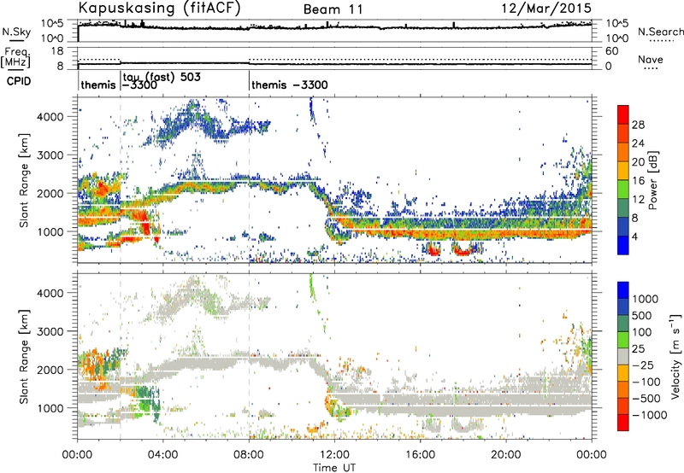
Task: Pick the red top segment of Power colorbar
Action: point(623,114)
